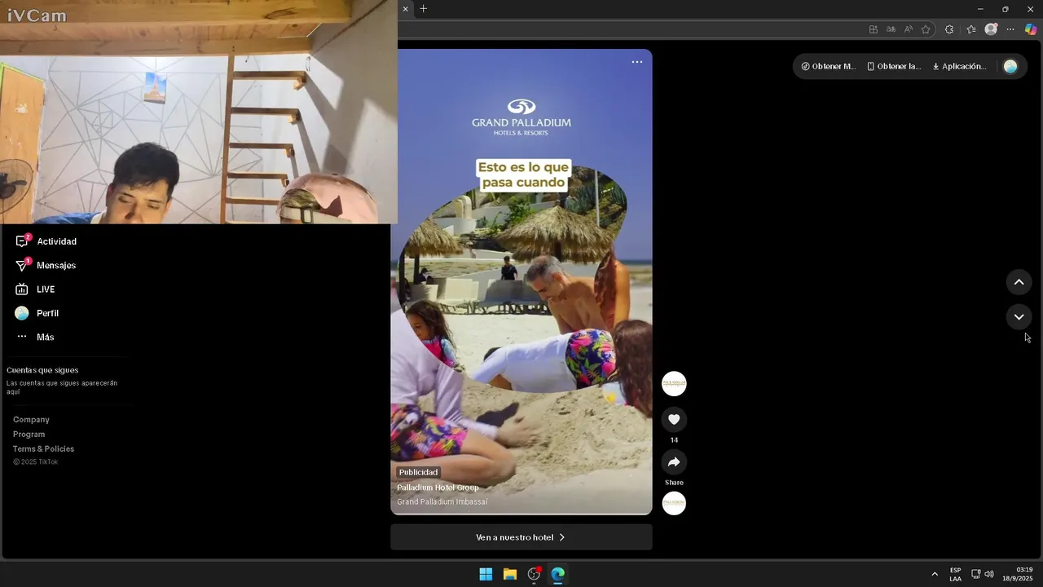Open a new browser tab
Image resolution: width=1043 pixels, height=587 pixels.
pyautogui.click(x=423, y=9)
